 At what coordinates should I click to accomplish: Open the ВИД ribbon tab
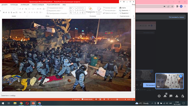click(64, 5)
